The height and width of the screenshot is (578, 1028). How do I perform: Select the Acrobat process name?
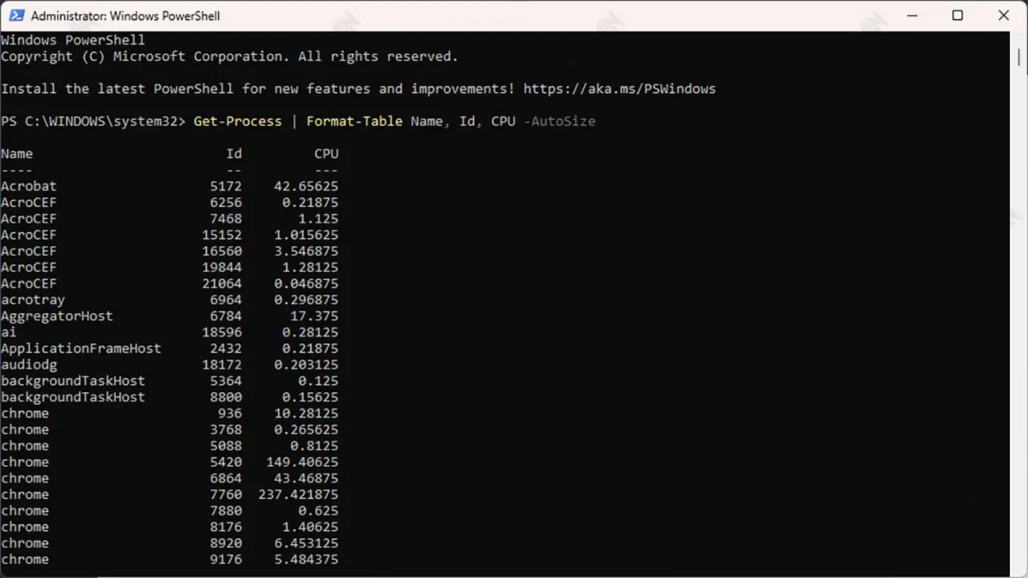29,186
